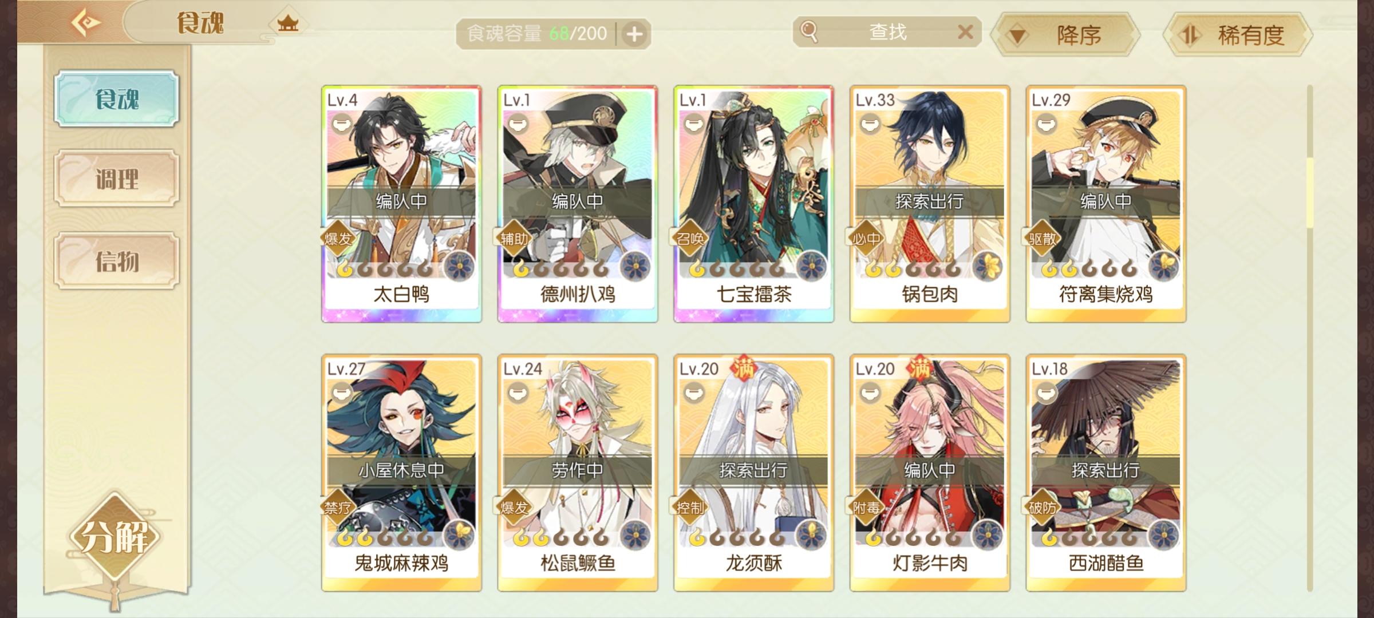
Task: Click the flower emblem on 锅包肉 card
Action: coord(988,266)
